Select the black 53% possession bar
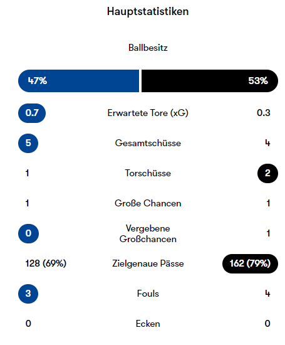Image resolution: width=285 pixels, height=345 pixels. coord(210,81)
